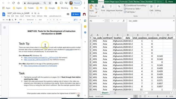Go to Chrome home page
This screenshot has height=99, width=176.
click(x=18, y=3)
